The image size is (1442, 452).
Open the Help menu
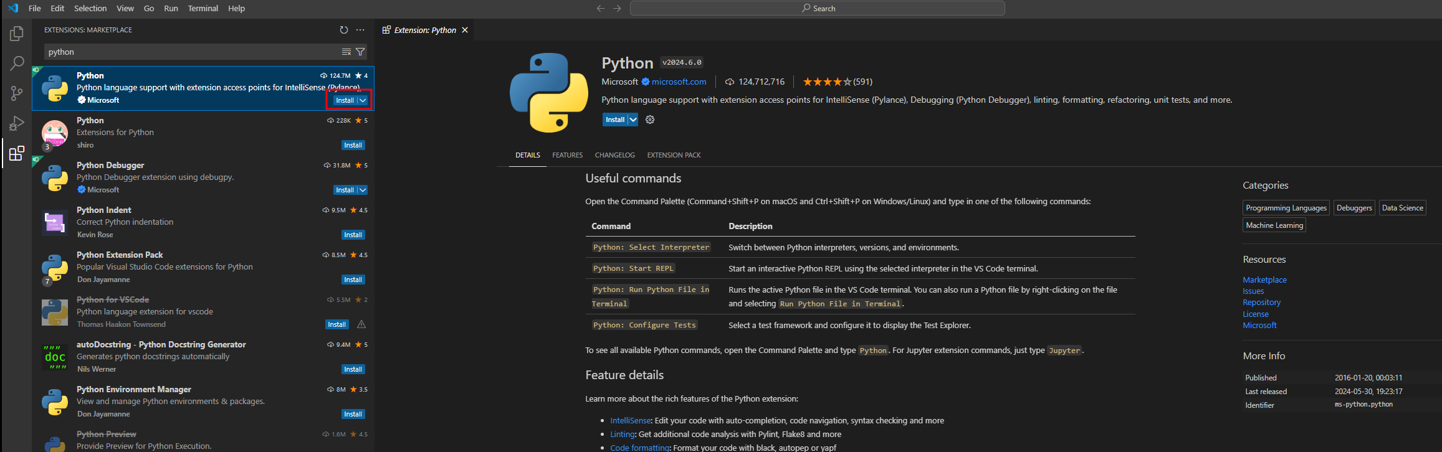click(237, 8)
